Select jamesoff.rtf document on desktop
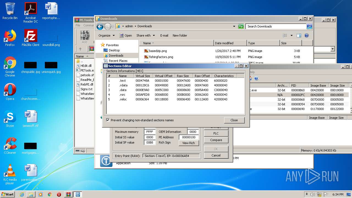Viewport: 352px width, 198px height. pyautogui.click(x=31, y=119)
